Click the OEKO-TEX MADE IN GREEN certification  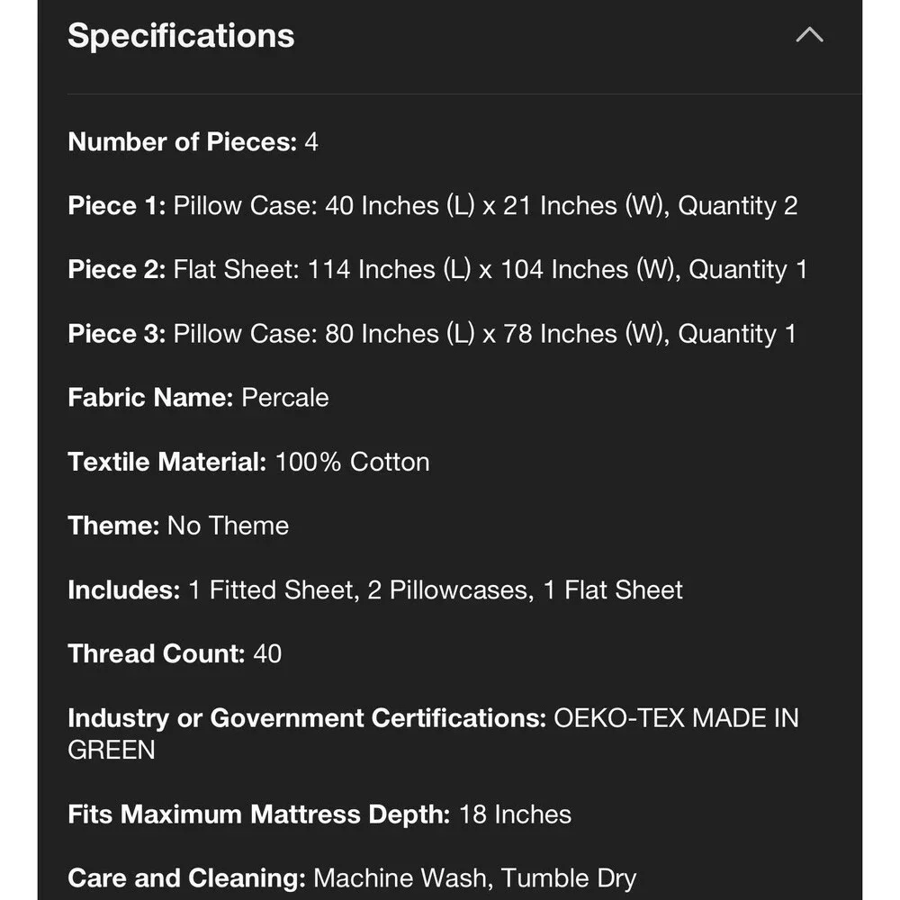[x=434, y=734]
